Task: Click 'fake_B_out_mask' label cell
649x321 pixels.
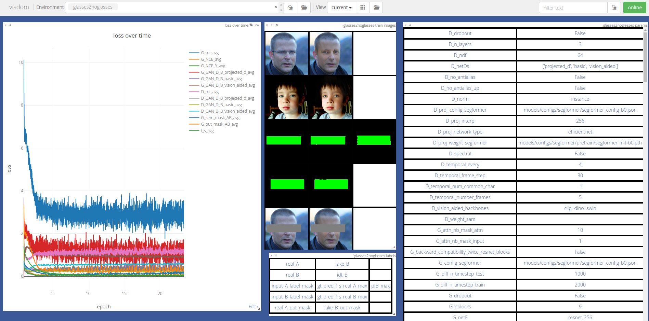Action: 342,308
